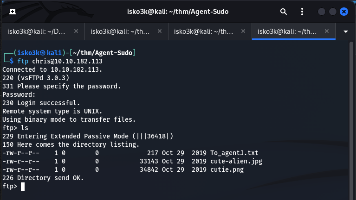Maximize the terminal window
356x200 pixels.
(333, 12)
